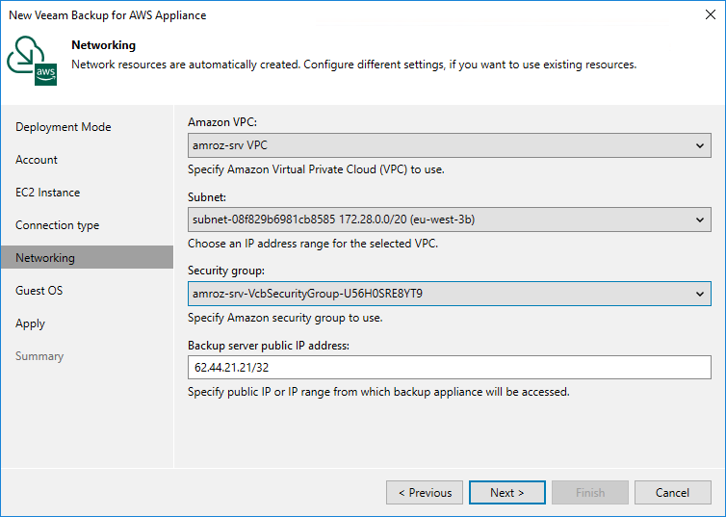The height and width of the screenshot is (517, 726).
Task: Go to the Apply step
Action: [31, 323]
